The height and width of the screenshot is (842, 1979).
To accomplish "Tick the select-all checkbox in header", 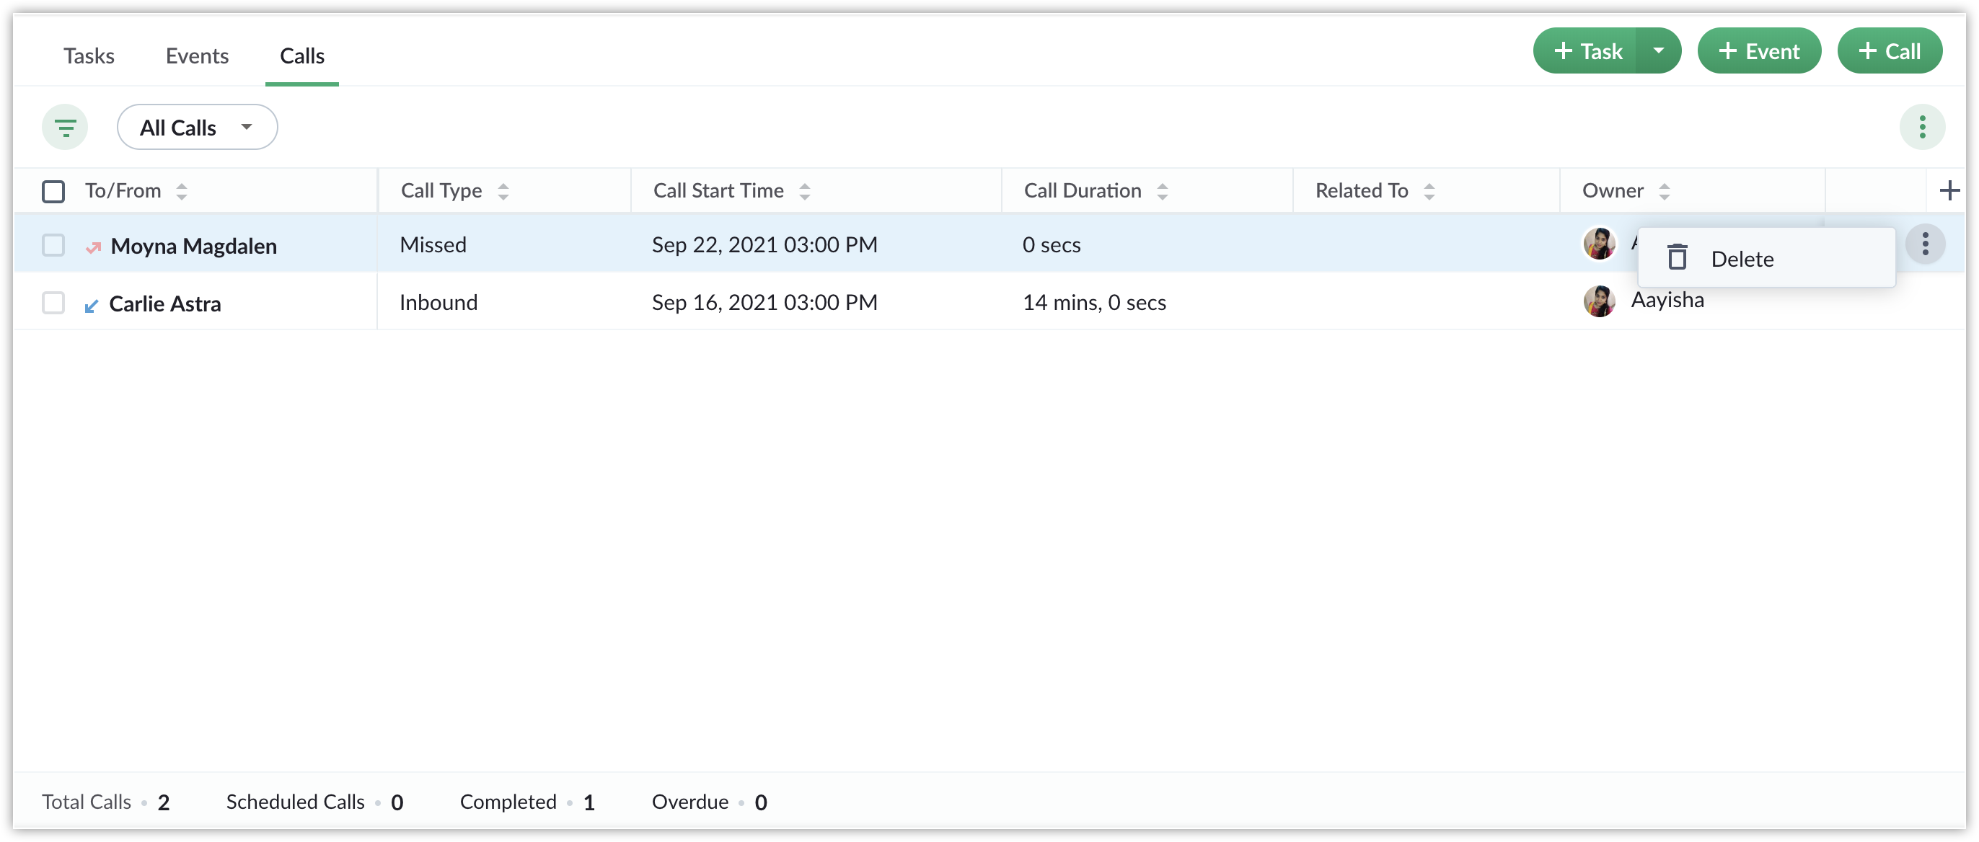I will click(x=53, y=191).
